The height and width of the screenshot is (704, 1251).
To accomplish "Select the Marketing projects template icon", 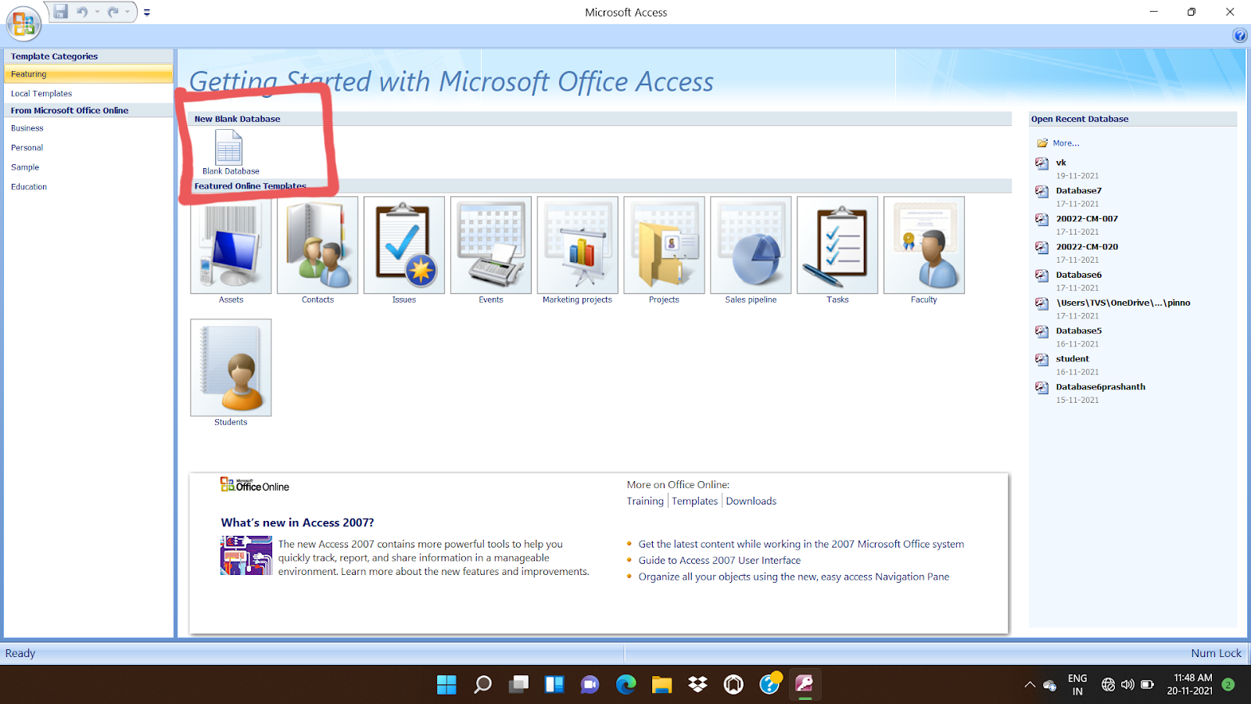I will tap(578, 245).
